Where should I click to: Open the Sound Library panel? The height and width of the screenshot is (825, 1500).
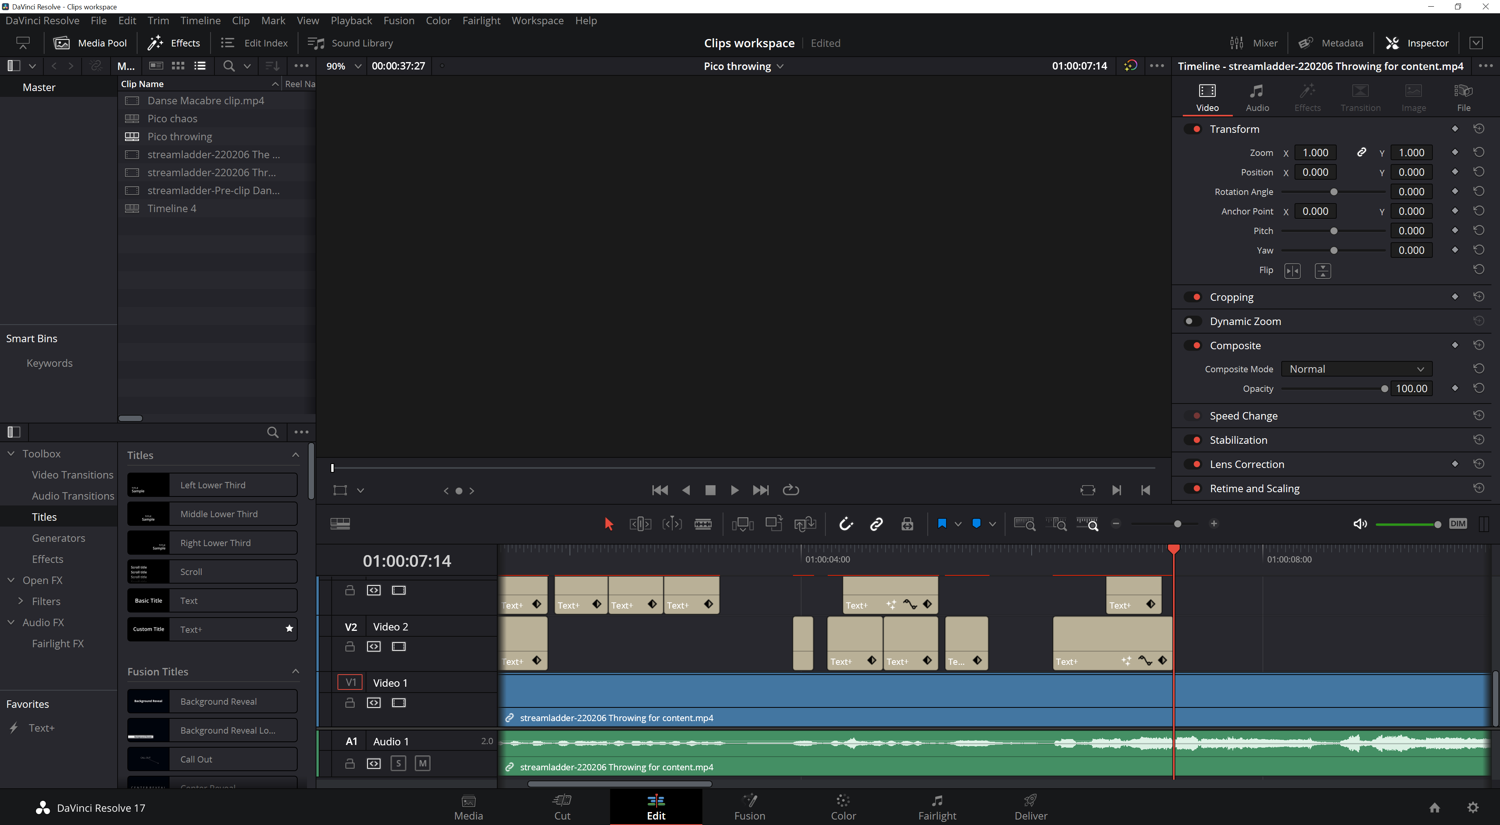tap(350, 43)
